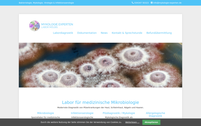
Task: Click the fungal culture banner image
Action: pos(100,65)
